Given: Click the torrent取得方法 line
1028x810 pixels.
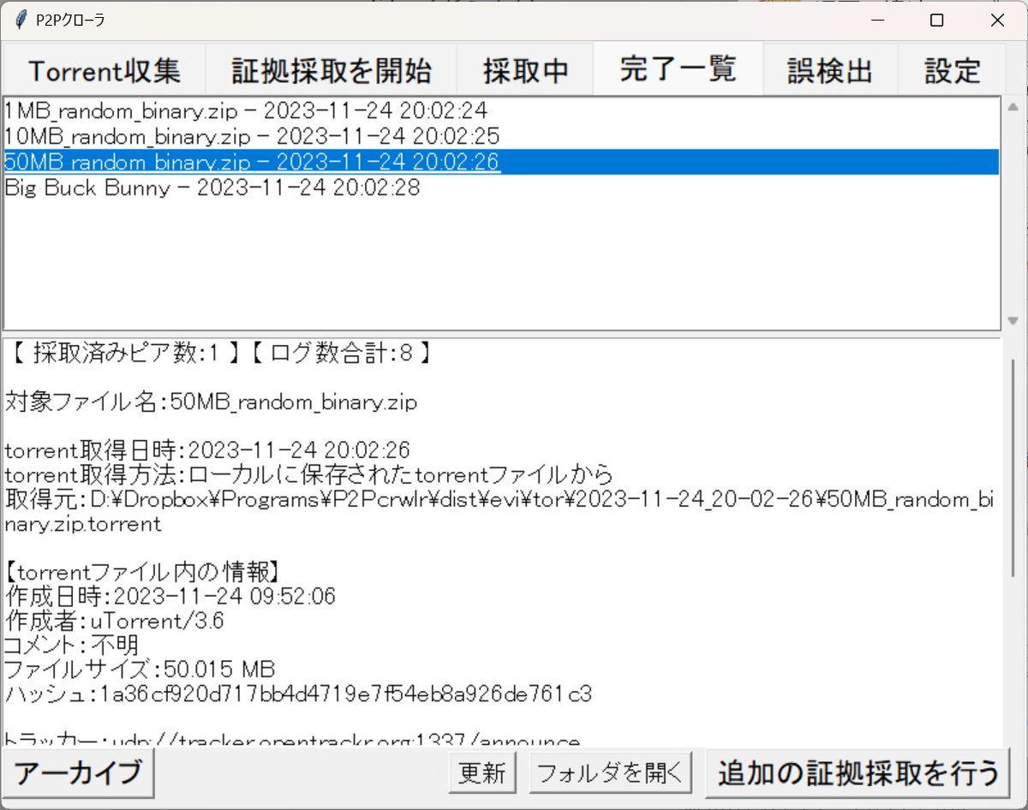Looking at the screenshot, I should pos(308,473).
